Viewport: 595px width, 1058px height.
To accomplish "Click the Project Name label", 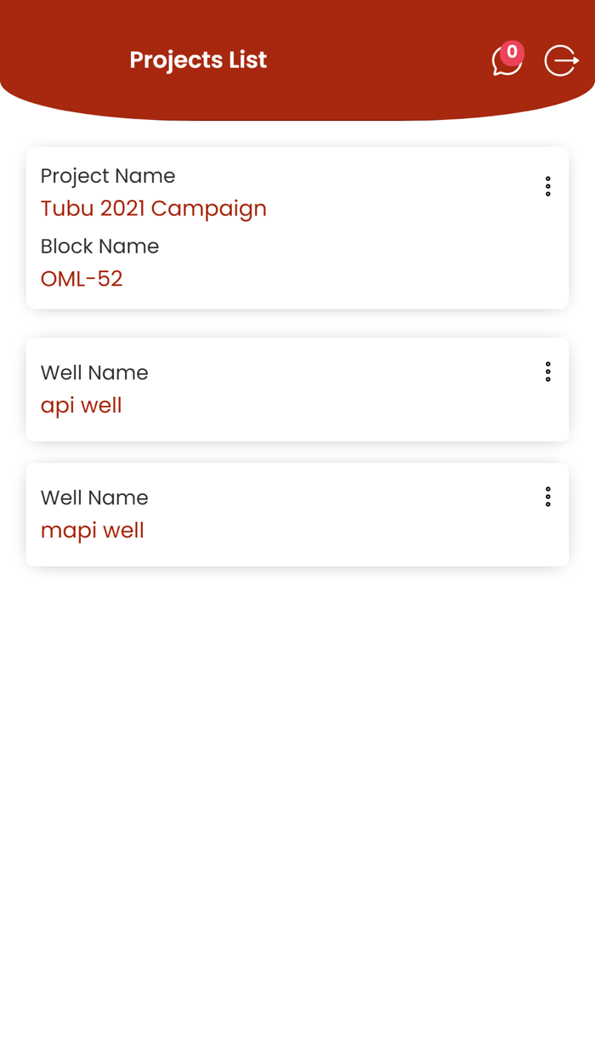I will pyautogui.click(x=108, y=176).
